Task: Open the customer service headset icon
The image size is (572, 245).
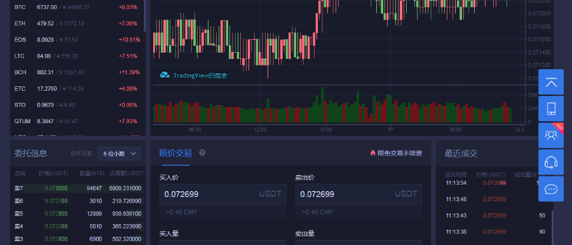Action: (x=551, y=162)
